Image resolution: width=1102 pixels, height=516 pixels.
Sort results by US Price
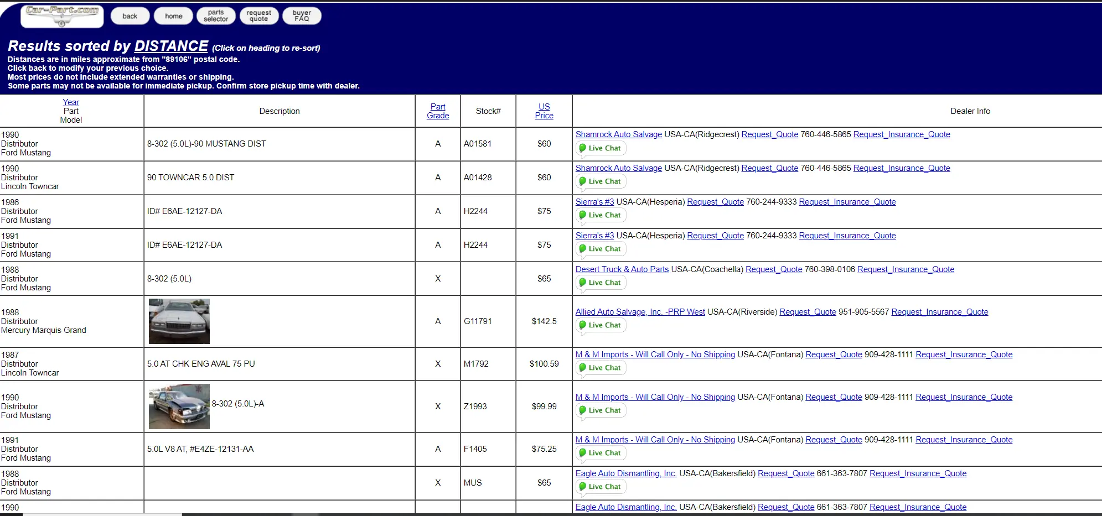pos(544,111)
